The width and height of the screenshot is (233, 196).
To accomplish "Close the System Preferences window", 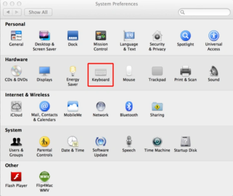I will coord(5,4).
